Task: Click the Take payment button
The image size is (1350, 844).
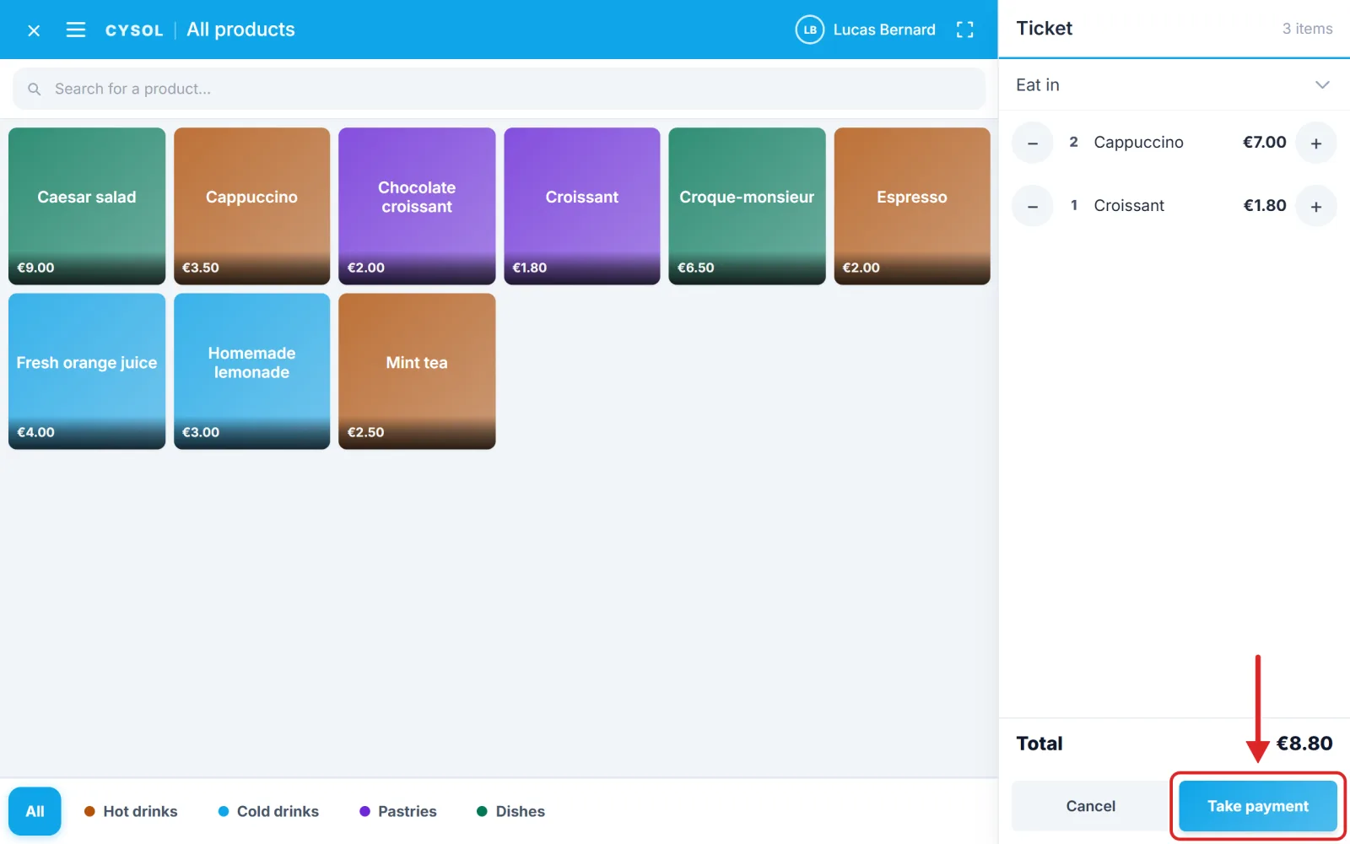Action: pos(1257,806)
